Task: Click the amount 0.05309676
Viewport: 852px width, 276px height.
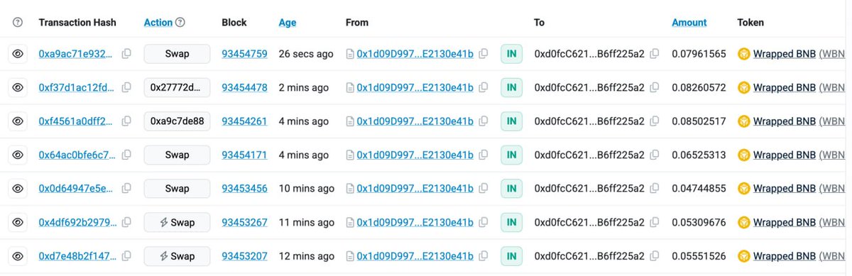Action: (699, 222)
